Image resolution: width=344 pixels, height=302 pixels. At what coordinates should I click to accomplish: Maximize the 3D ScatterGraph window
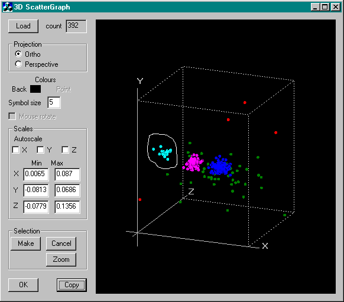coord(324,7)
